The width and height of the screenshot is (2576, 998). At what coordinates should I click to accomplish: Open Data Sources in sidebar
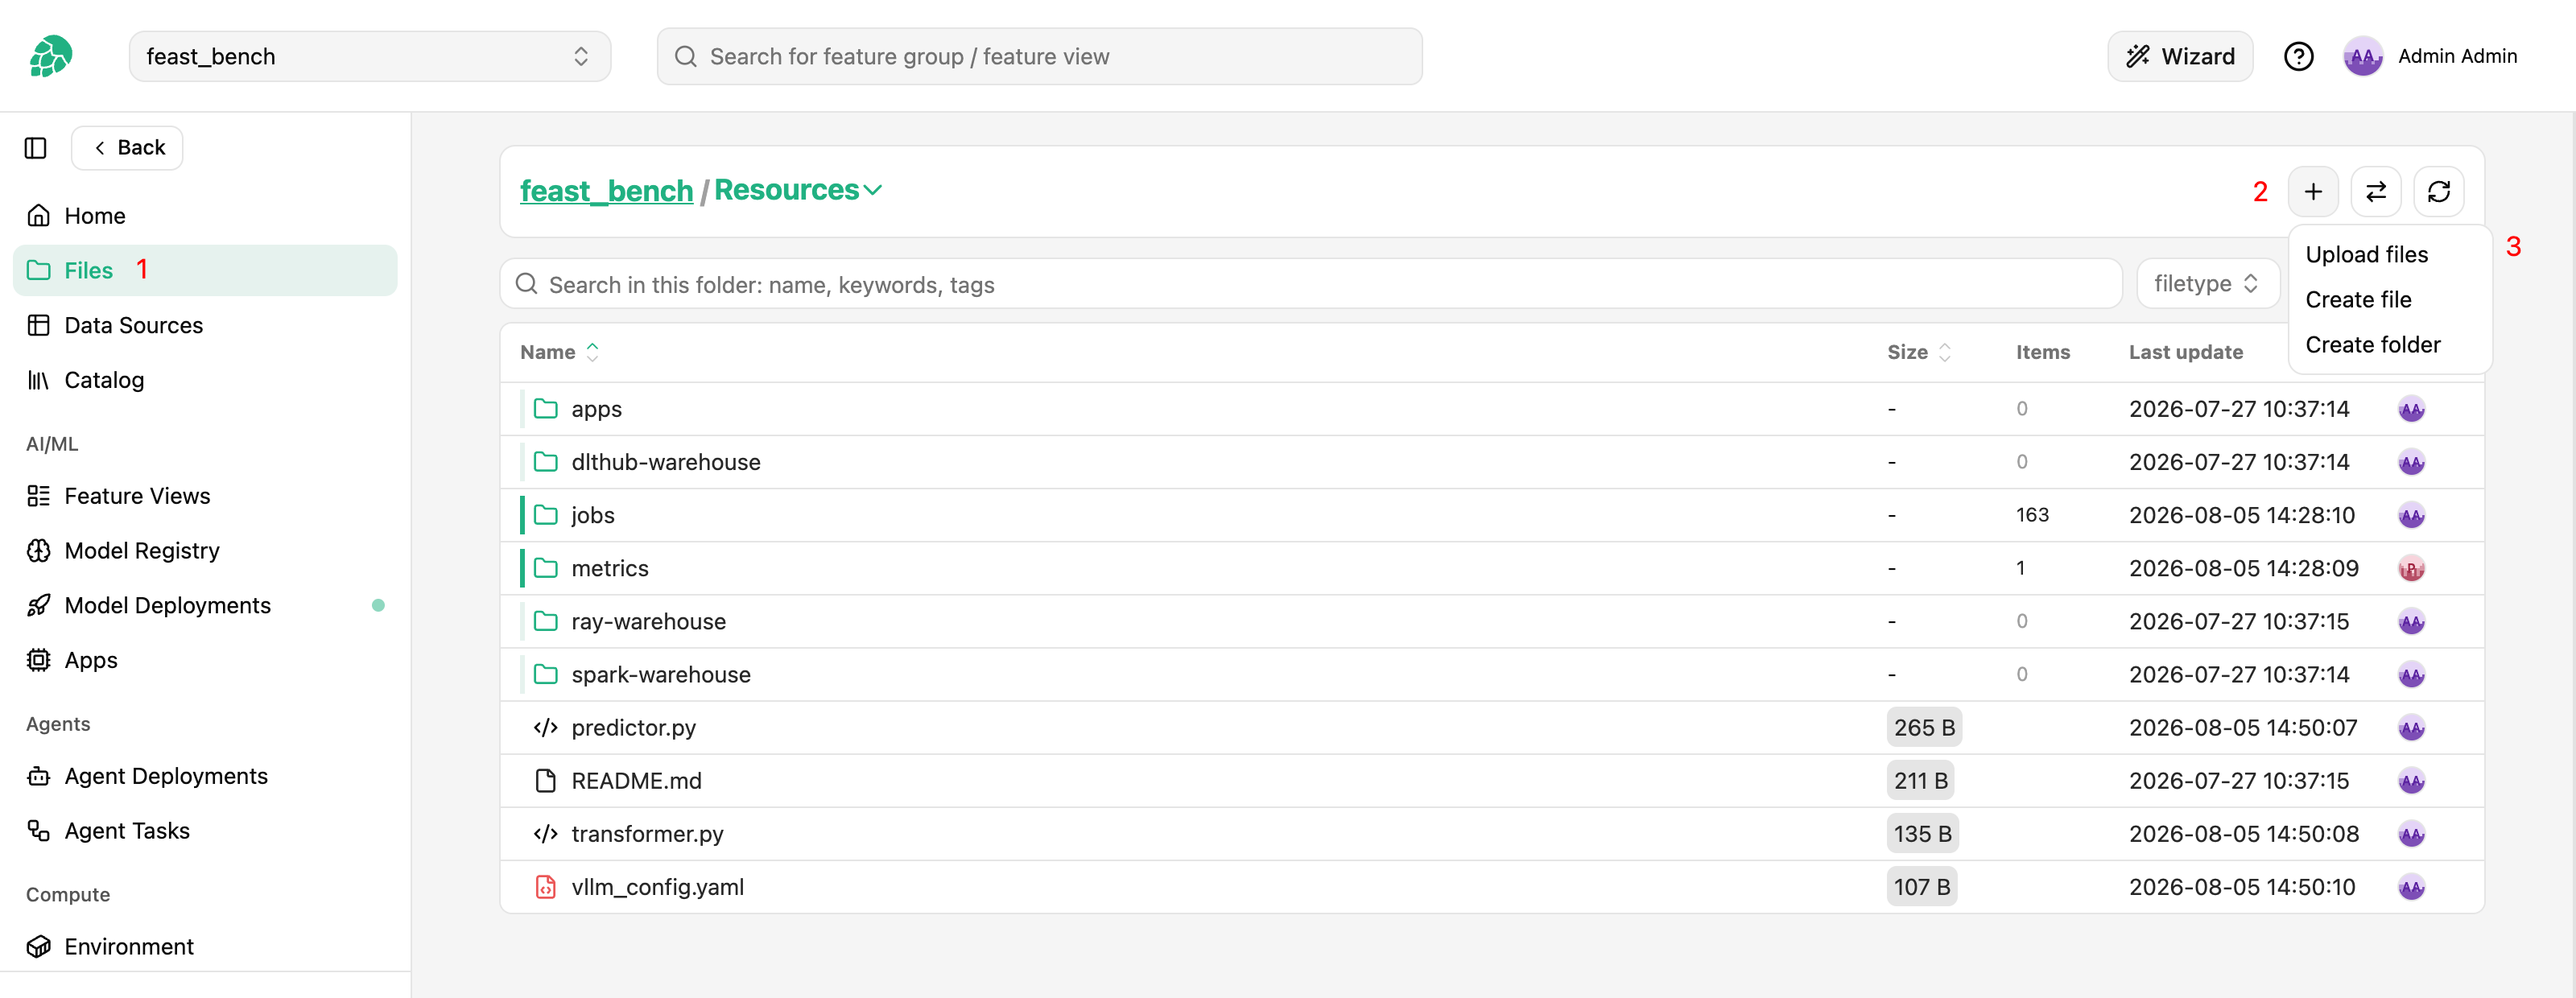coord(205,325)
